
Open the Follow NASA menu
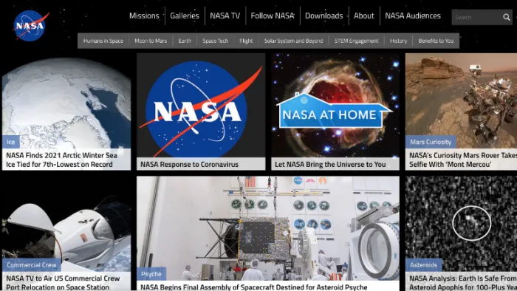click(x=273, y=16)
